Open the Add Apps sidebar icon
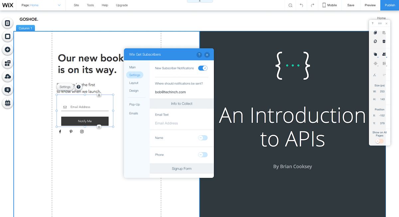This screenshot has width=399, height=217. 8,63
